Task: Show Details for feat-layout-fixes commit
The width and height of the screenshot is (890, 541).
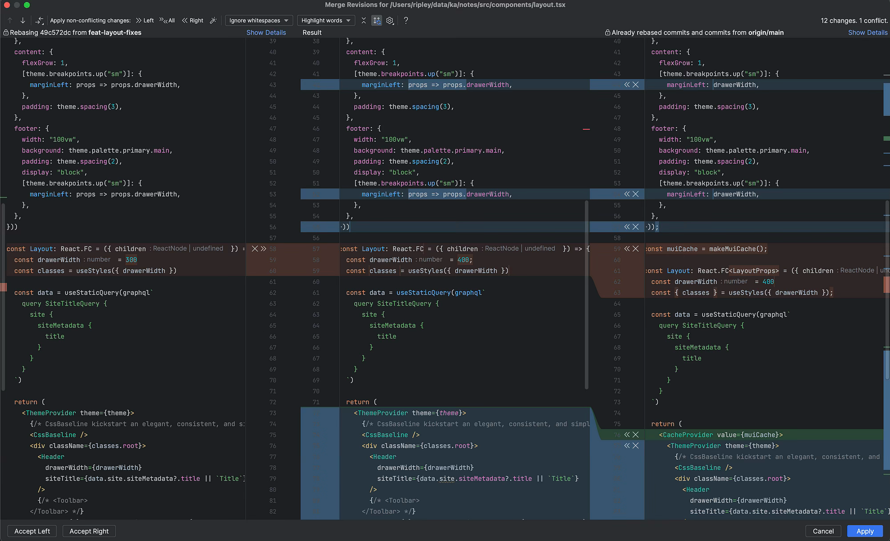Action: [266, 33]
